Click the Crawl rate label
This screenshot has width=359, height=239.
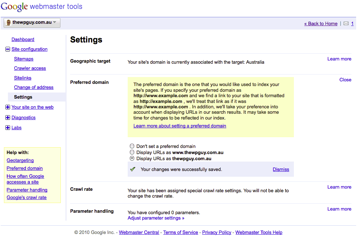click(x=81, y=189)
